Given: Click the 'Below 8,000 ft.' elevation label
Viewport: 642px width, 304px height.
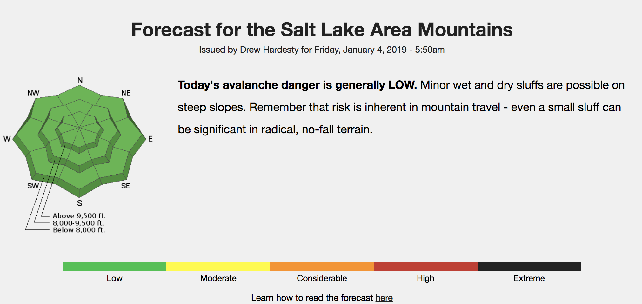Looking at the screenshot, I should (79, 230).
